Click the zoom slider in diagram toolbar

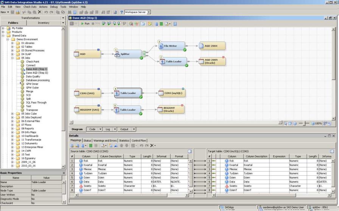coord(304,123)
